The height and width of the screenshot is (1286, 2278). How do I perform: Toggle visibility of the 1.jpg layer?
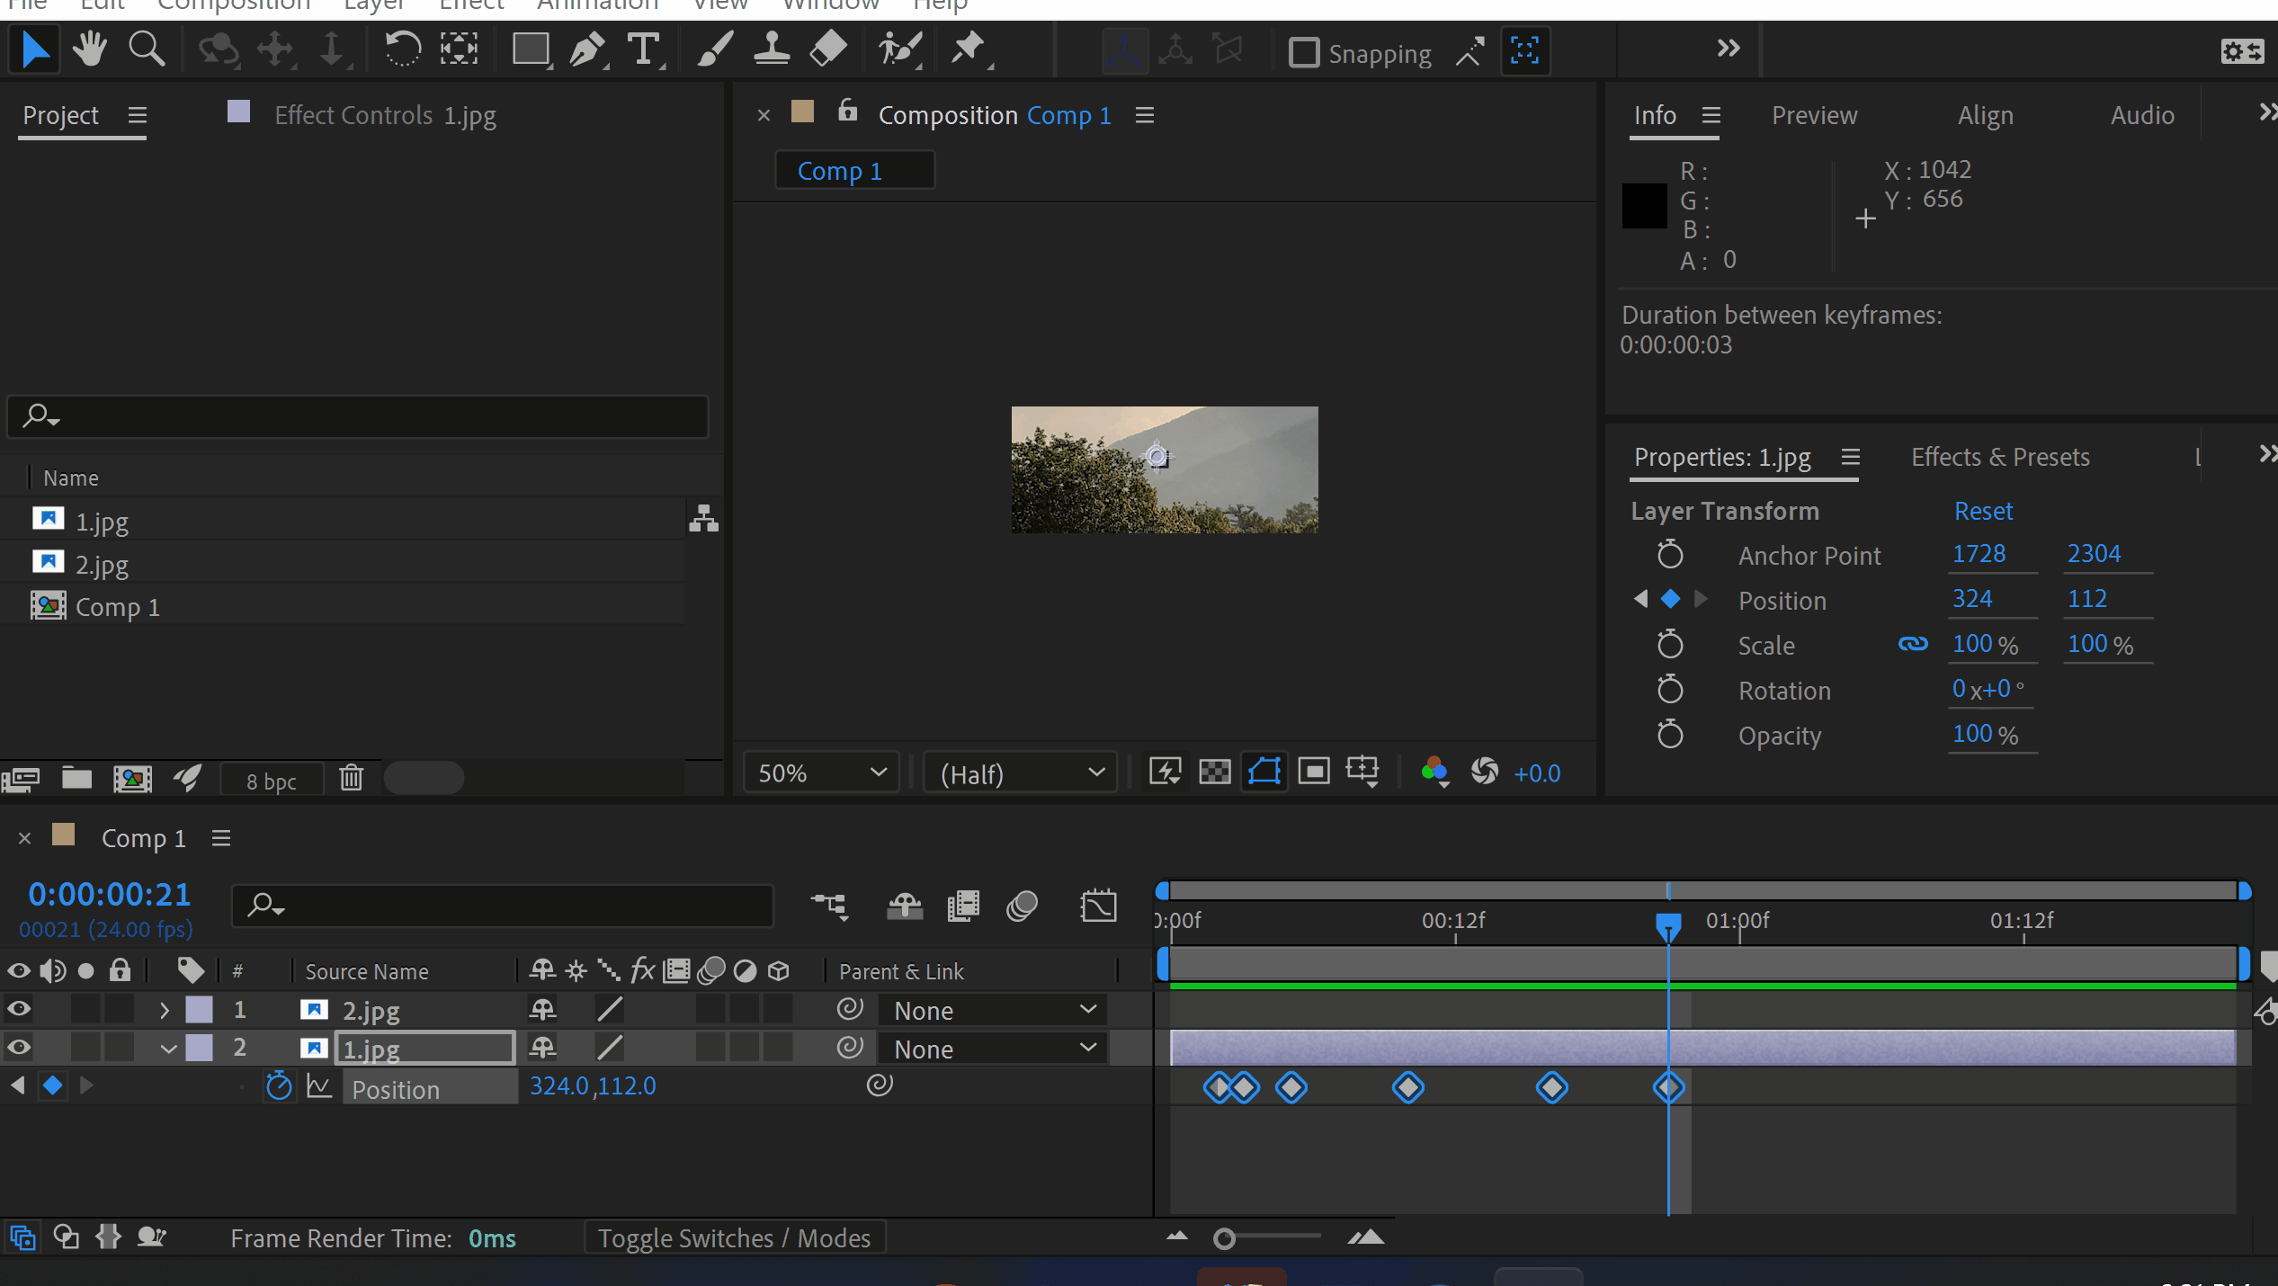19,1047
